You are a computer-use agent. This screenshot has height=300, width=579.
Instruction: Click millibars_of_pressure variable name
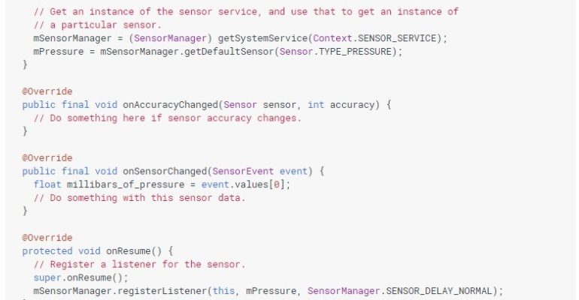pos(126,184)
